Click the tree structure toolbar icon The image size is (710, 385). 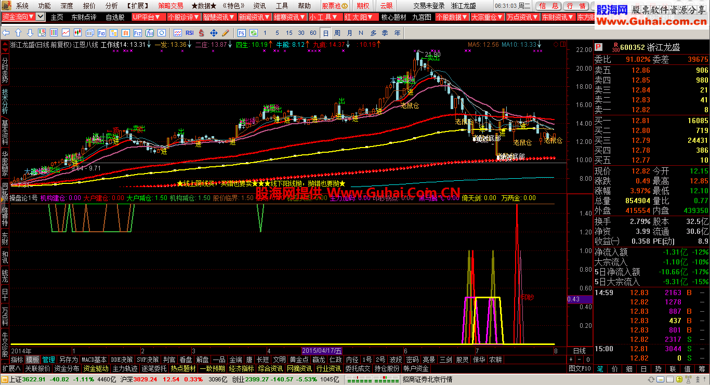113,33
